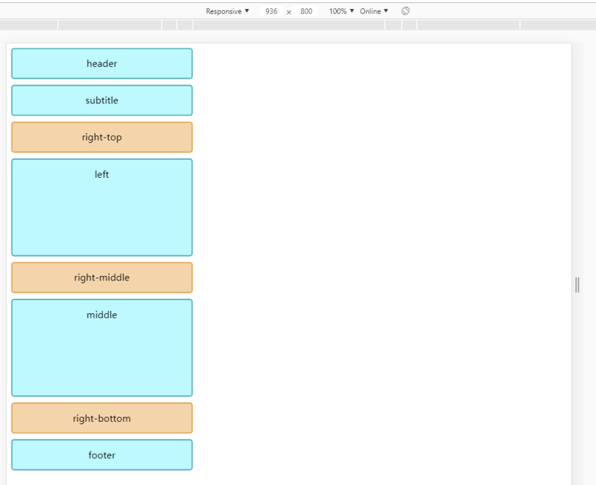Click the viewport height field showing 800
596x485 pixels.
click(306, 10)
